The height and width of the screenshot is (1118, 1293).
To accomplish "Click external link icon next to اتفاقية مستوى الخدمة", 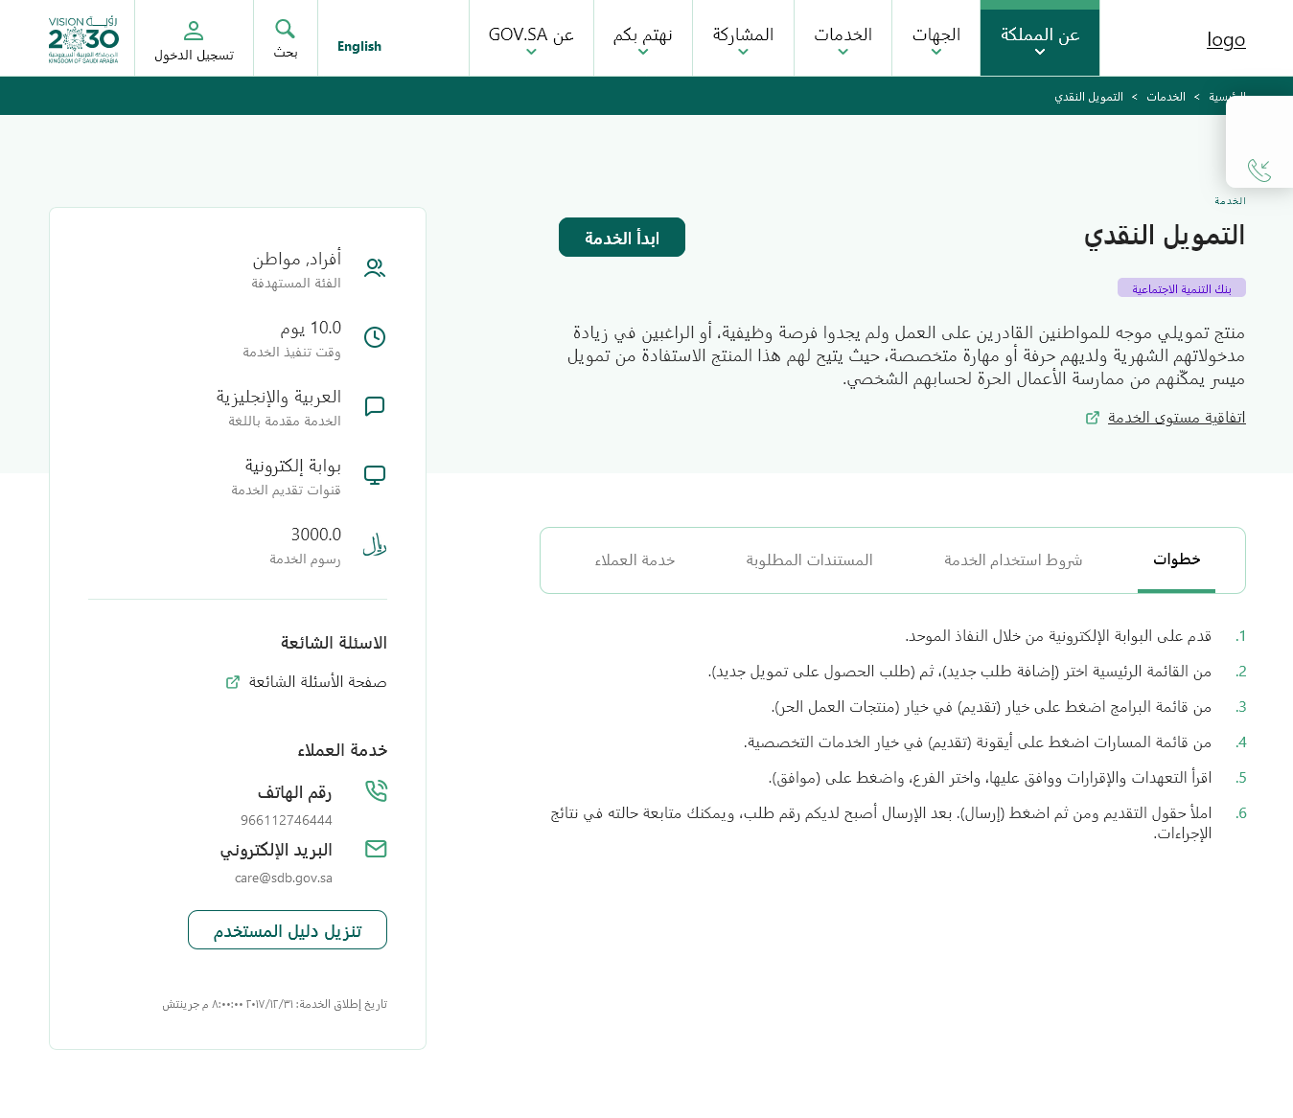I will (x=1092, y=418).
